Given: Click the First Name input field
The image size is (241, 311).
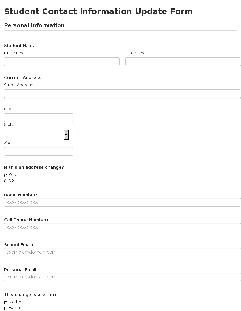Looking at the screenshot, I should pos(62,62).
